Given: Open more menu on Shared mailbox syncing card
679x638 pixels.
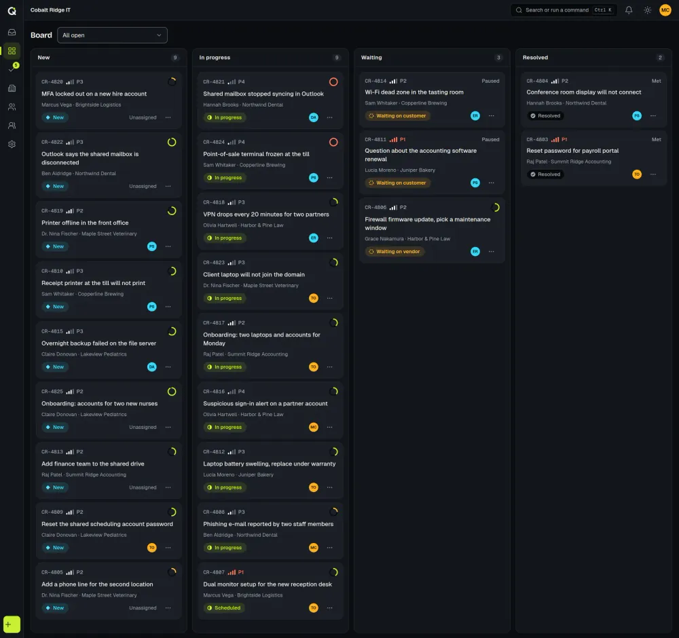Looking at the screenshot, I should tap(329, 117).
